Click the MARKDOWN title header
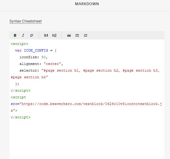170x159 pixels. click(87, 4)
